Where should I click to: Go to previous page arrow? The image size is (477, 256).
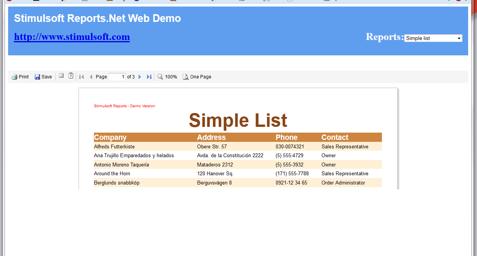tap(91, 77)
